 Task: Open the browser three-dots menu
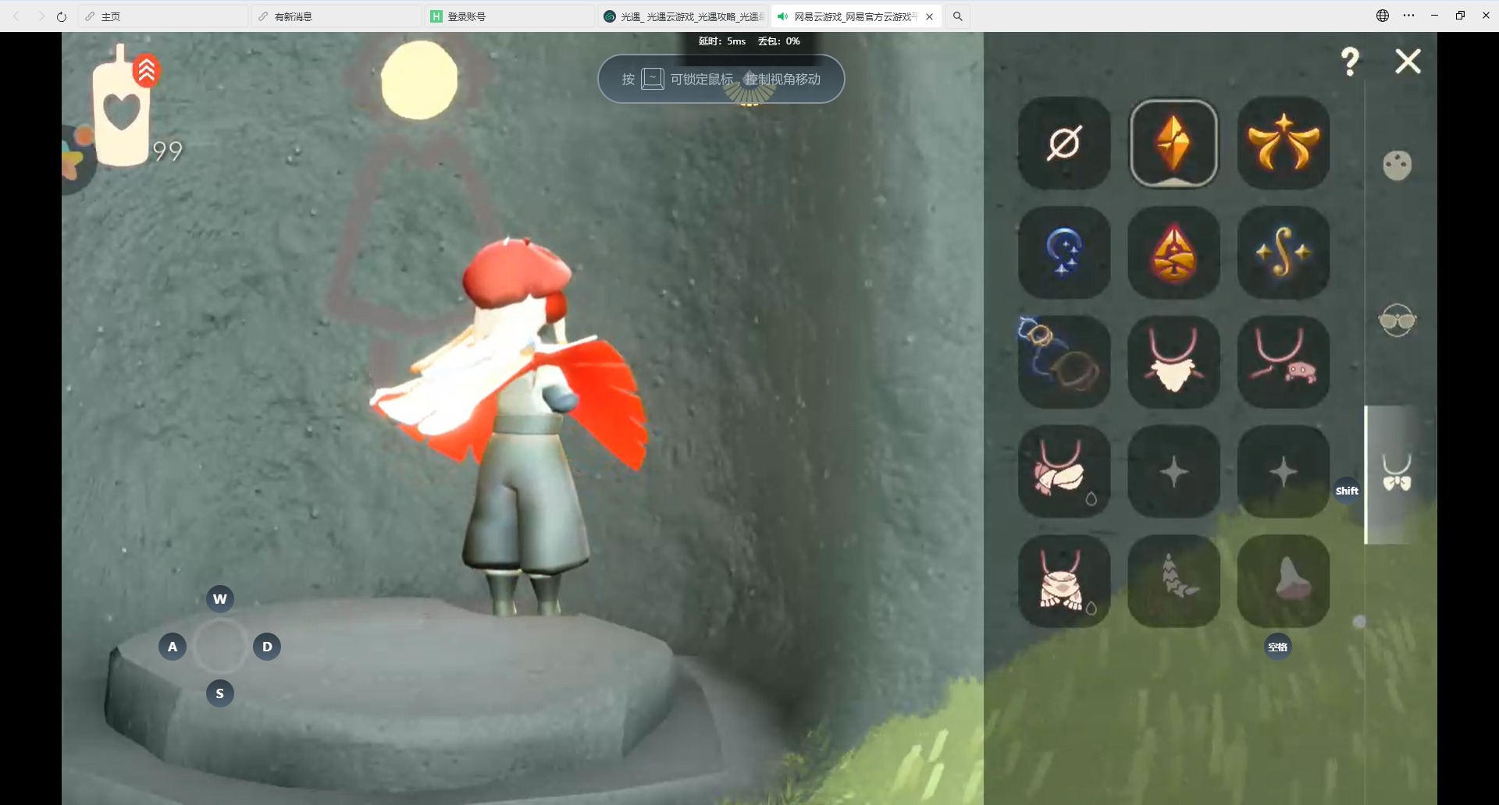1408,16
